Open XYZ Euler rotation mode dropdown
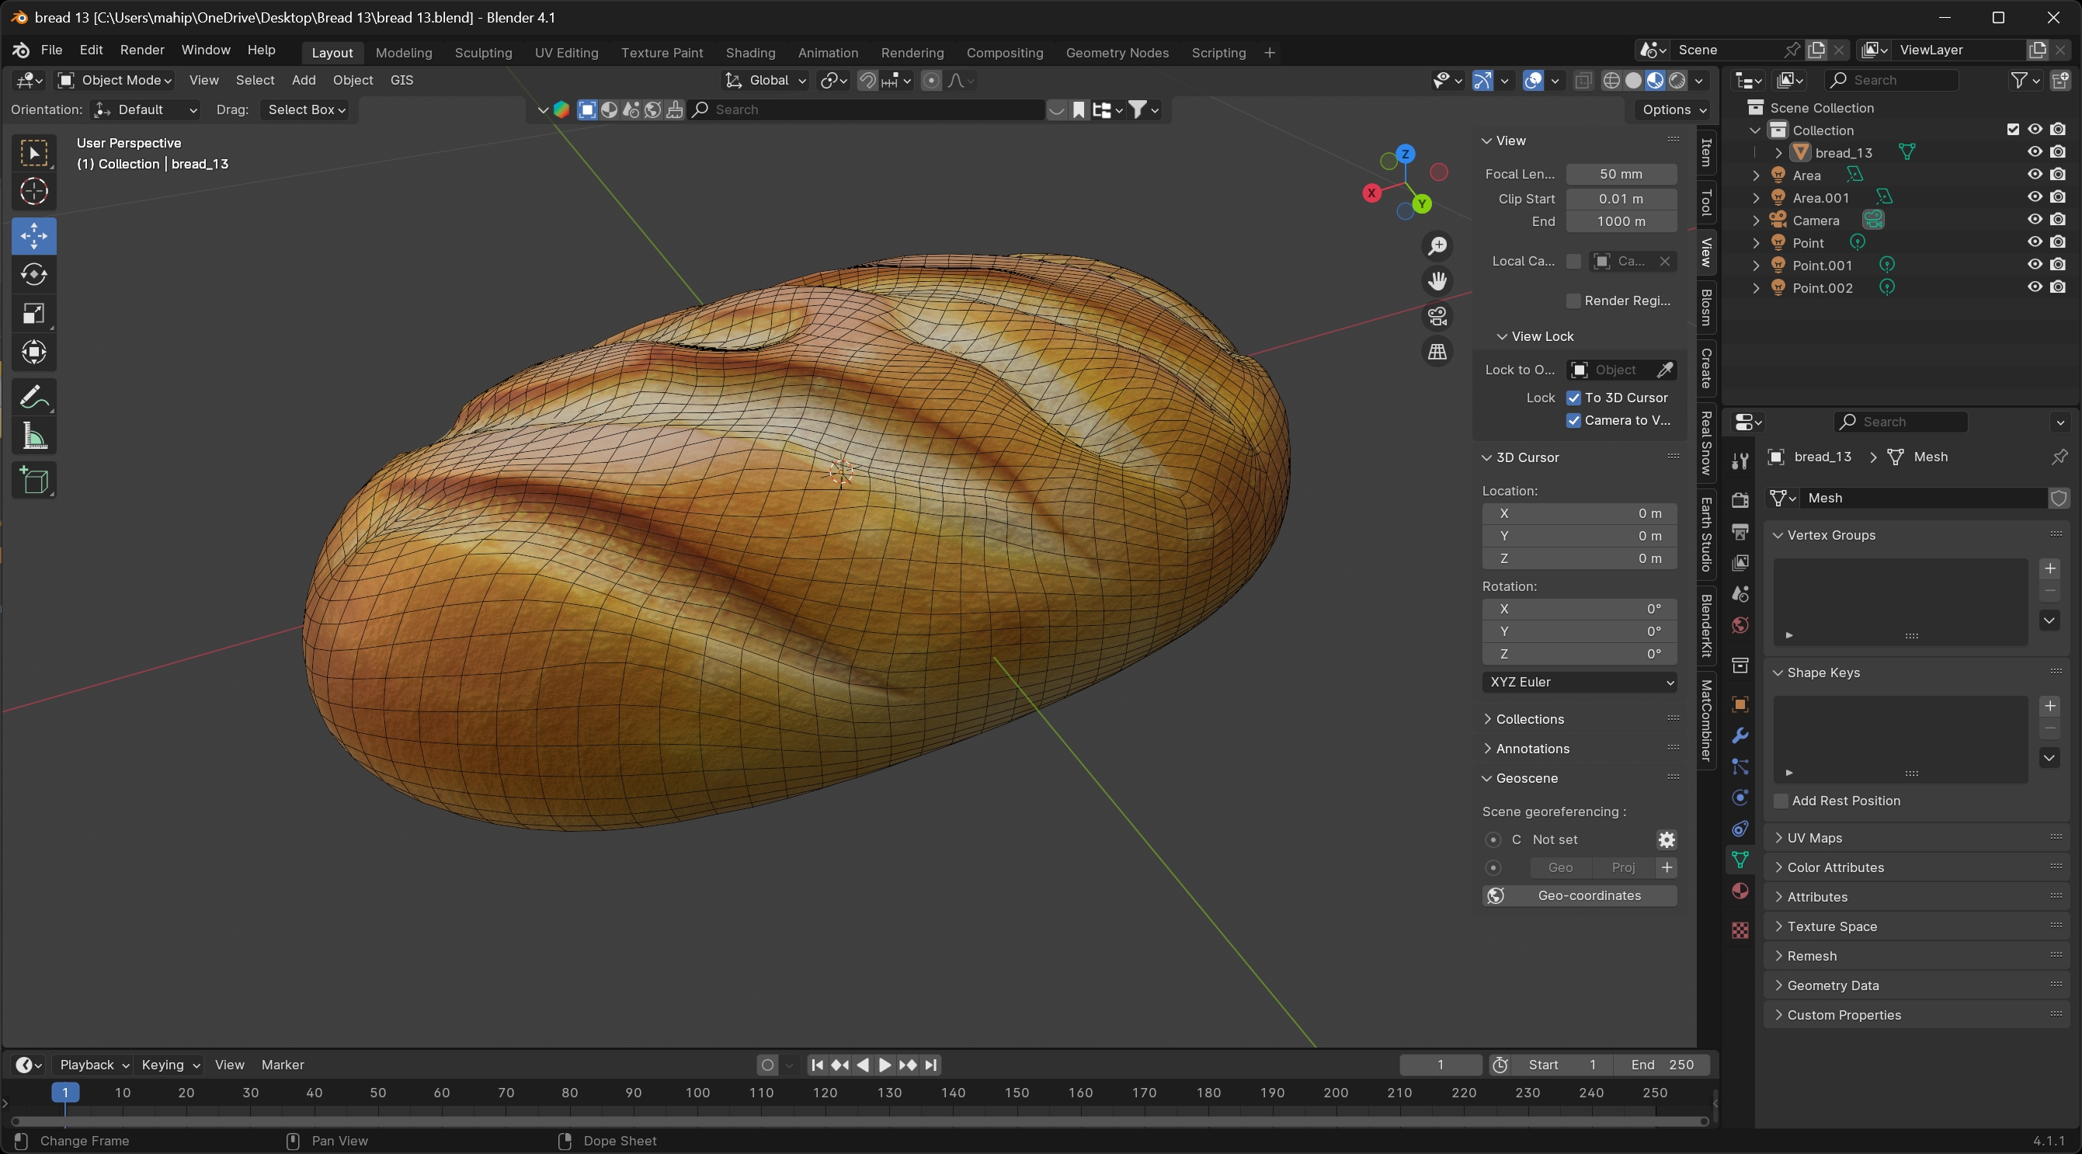 [1579, 682]
